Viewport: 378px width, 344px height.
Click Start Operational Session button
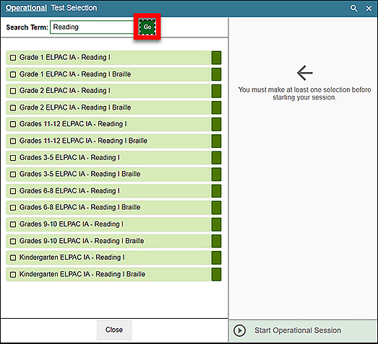point(303,330)
